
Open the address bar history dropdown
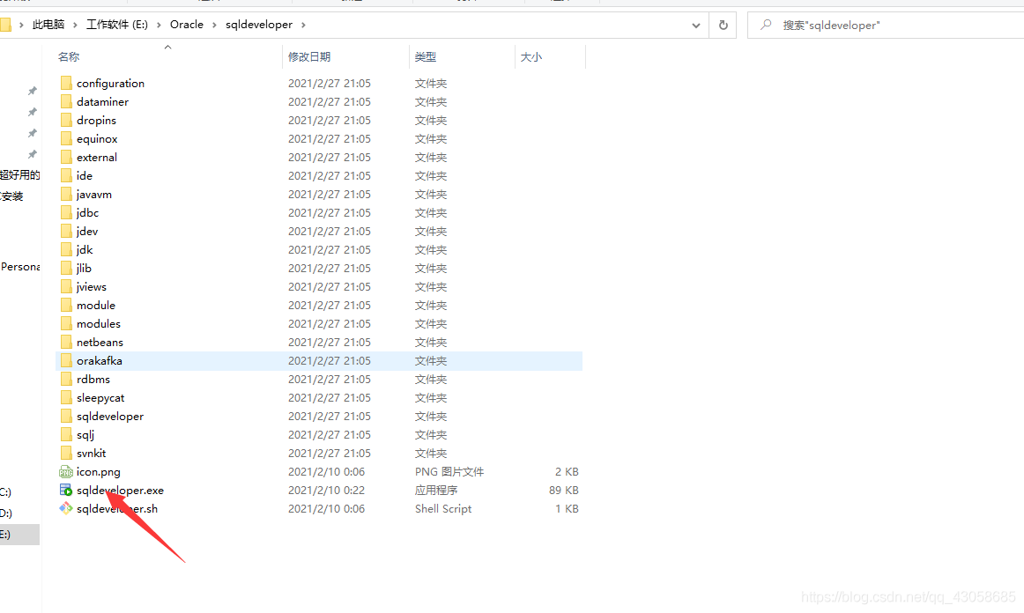tap(696, 26)
